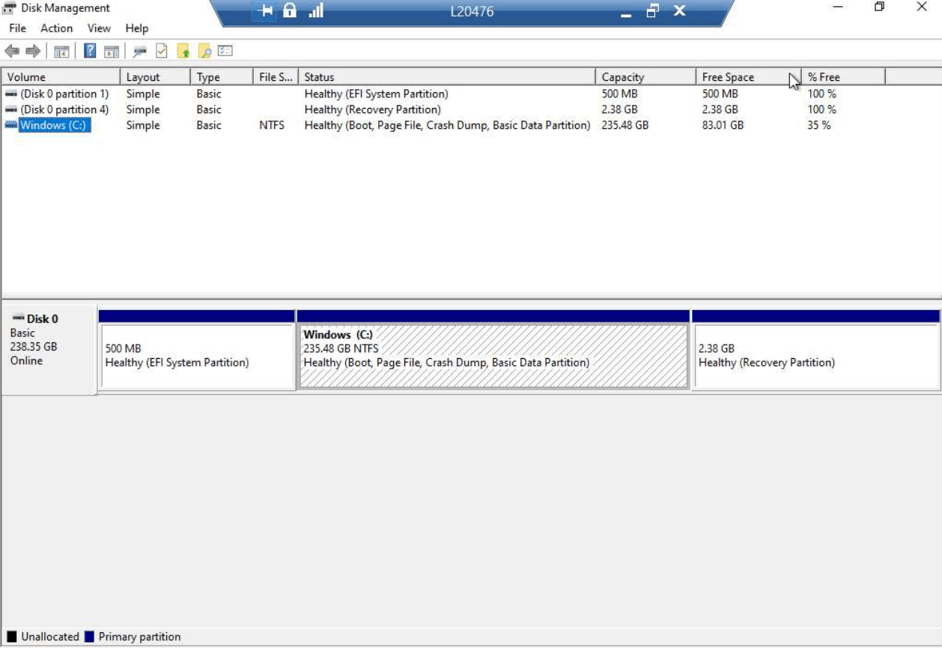The width and height of the screenshot is (942, 648).
Task: Open the View menu
Action: [99, 28]
